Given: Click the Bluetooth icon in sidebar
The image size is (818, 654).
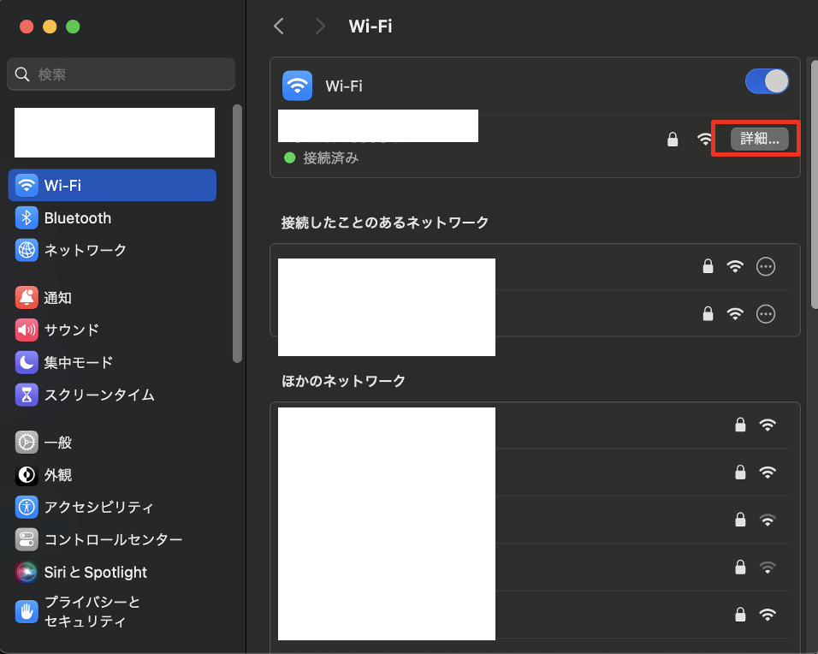Looking at the screenshot, I should 27,218.
